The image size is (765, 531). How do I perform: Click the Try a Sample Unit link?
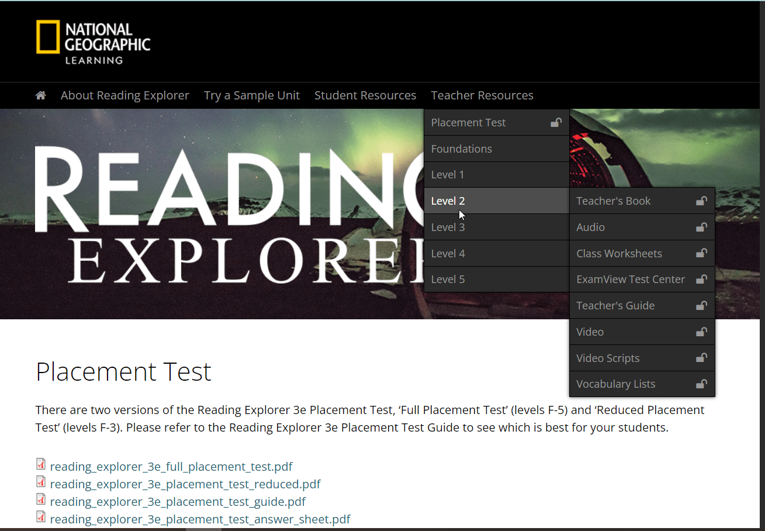[252, 95]
